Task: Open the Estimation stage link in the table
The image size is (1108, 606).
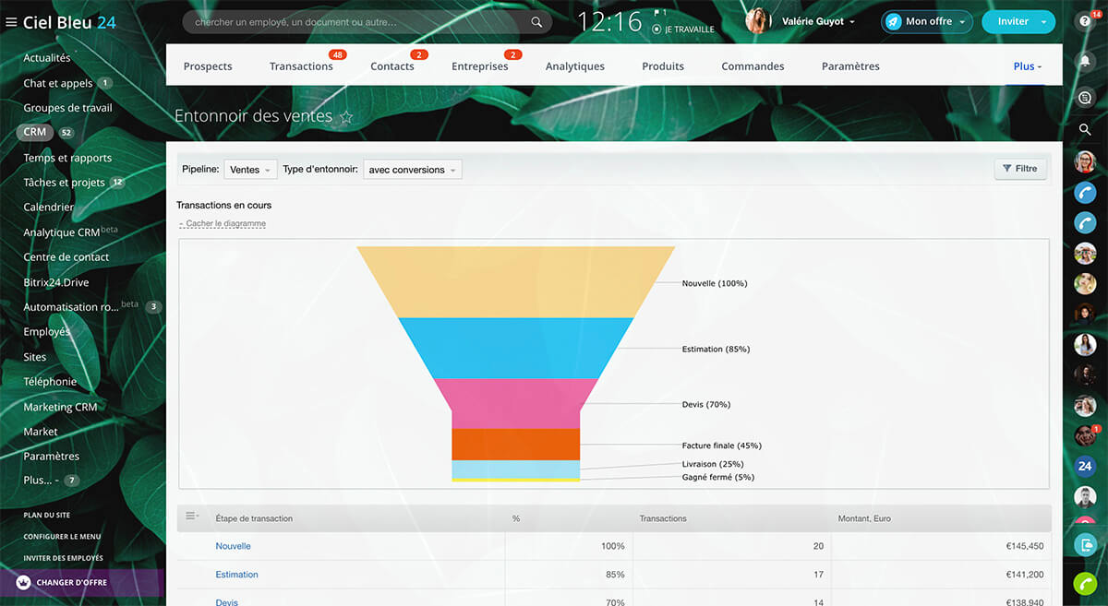Action: pyautogui.click(x=236, y=575)
